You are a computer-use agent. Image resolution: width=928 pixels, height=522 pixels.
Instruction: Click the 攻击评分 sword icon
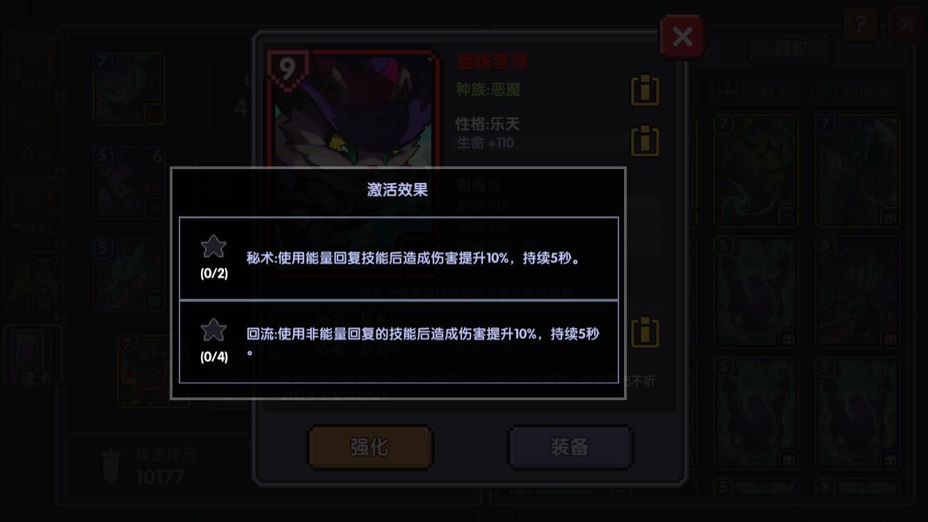point(112,465)
